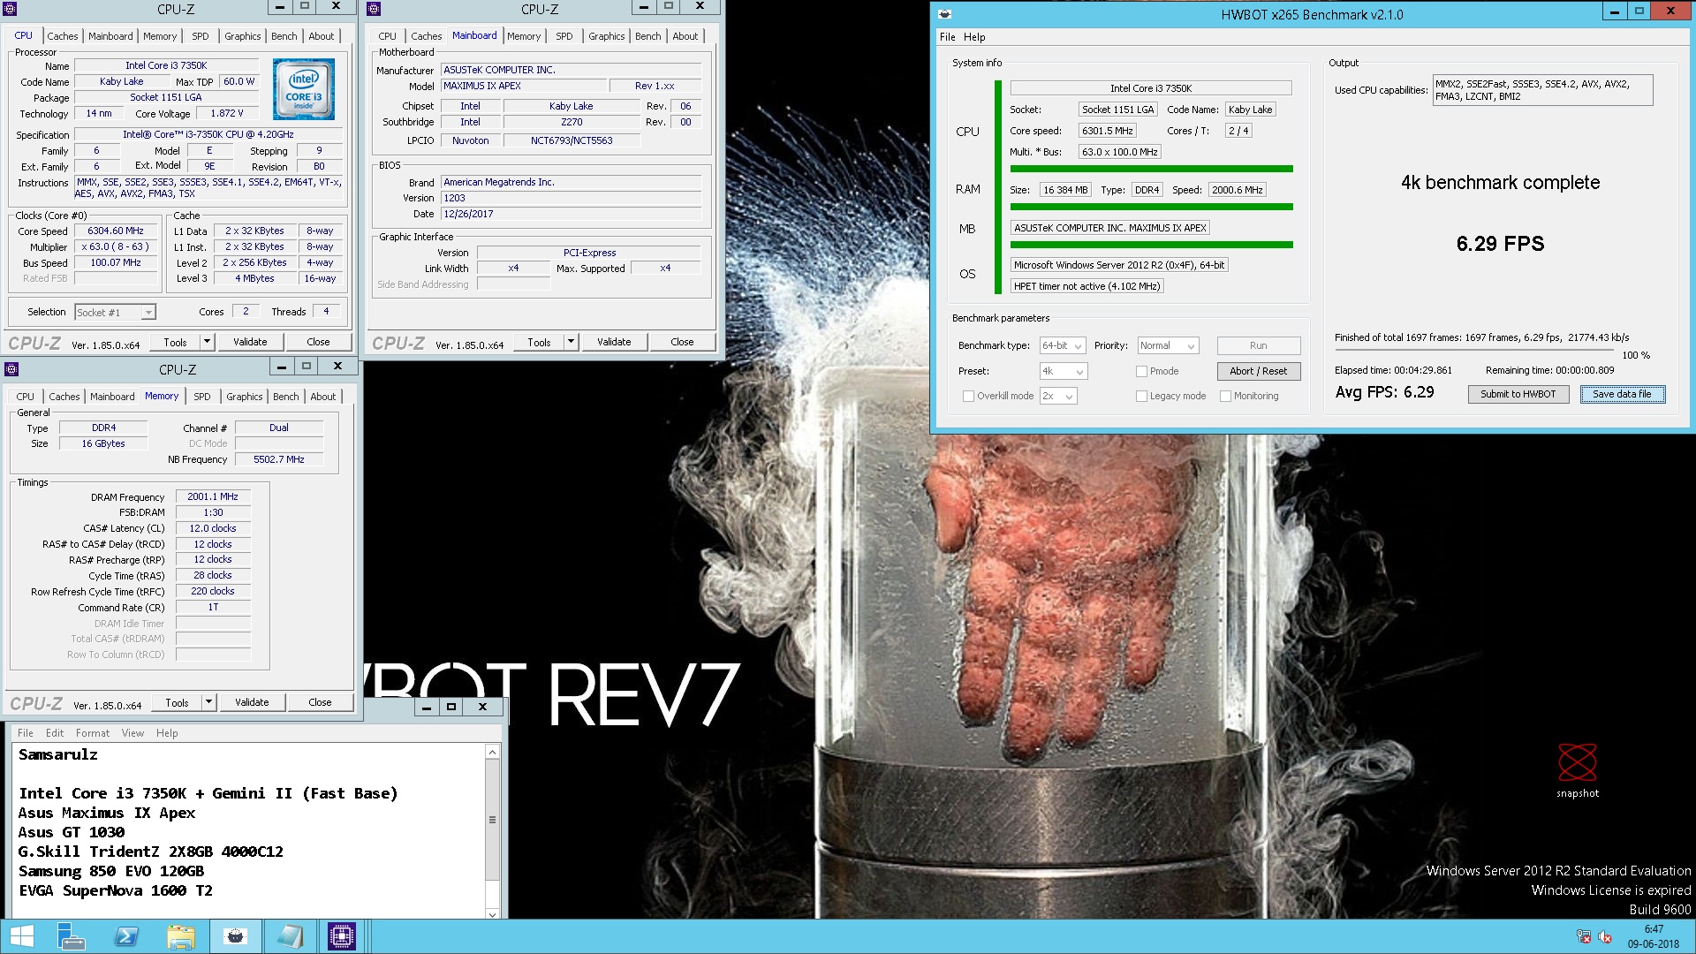Click Close in CPU-Z Memory window
Viewport: 1696px width, 954px height.
(320, 702)
